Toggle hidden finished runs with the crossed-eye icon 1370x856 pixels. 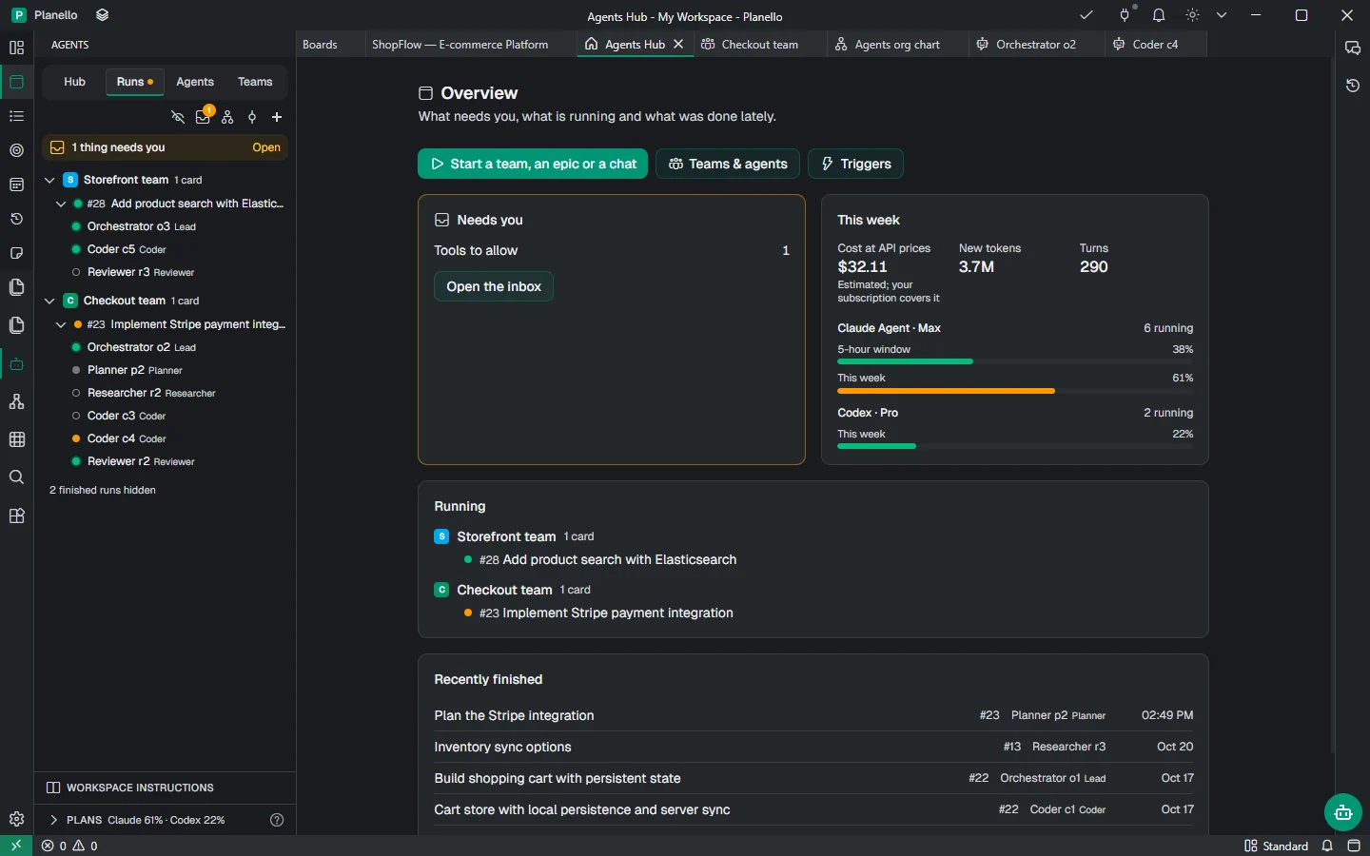coord(178,117)
